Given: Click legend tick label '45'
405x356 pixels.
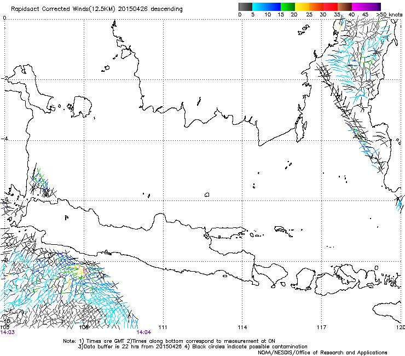Looking at the screenshot, I should point(365,15).
